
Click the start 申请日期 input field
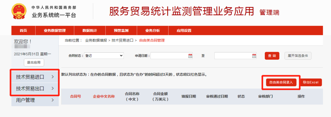tap(172, 56)
